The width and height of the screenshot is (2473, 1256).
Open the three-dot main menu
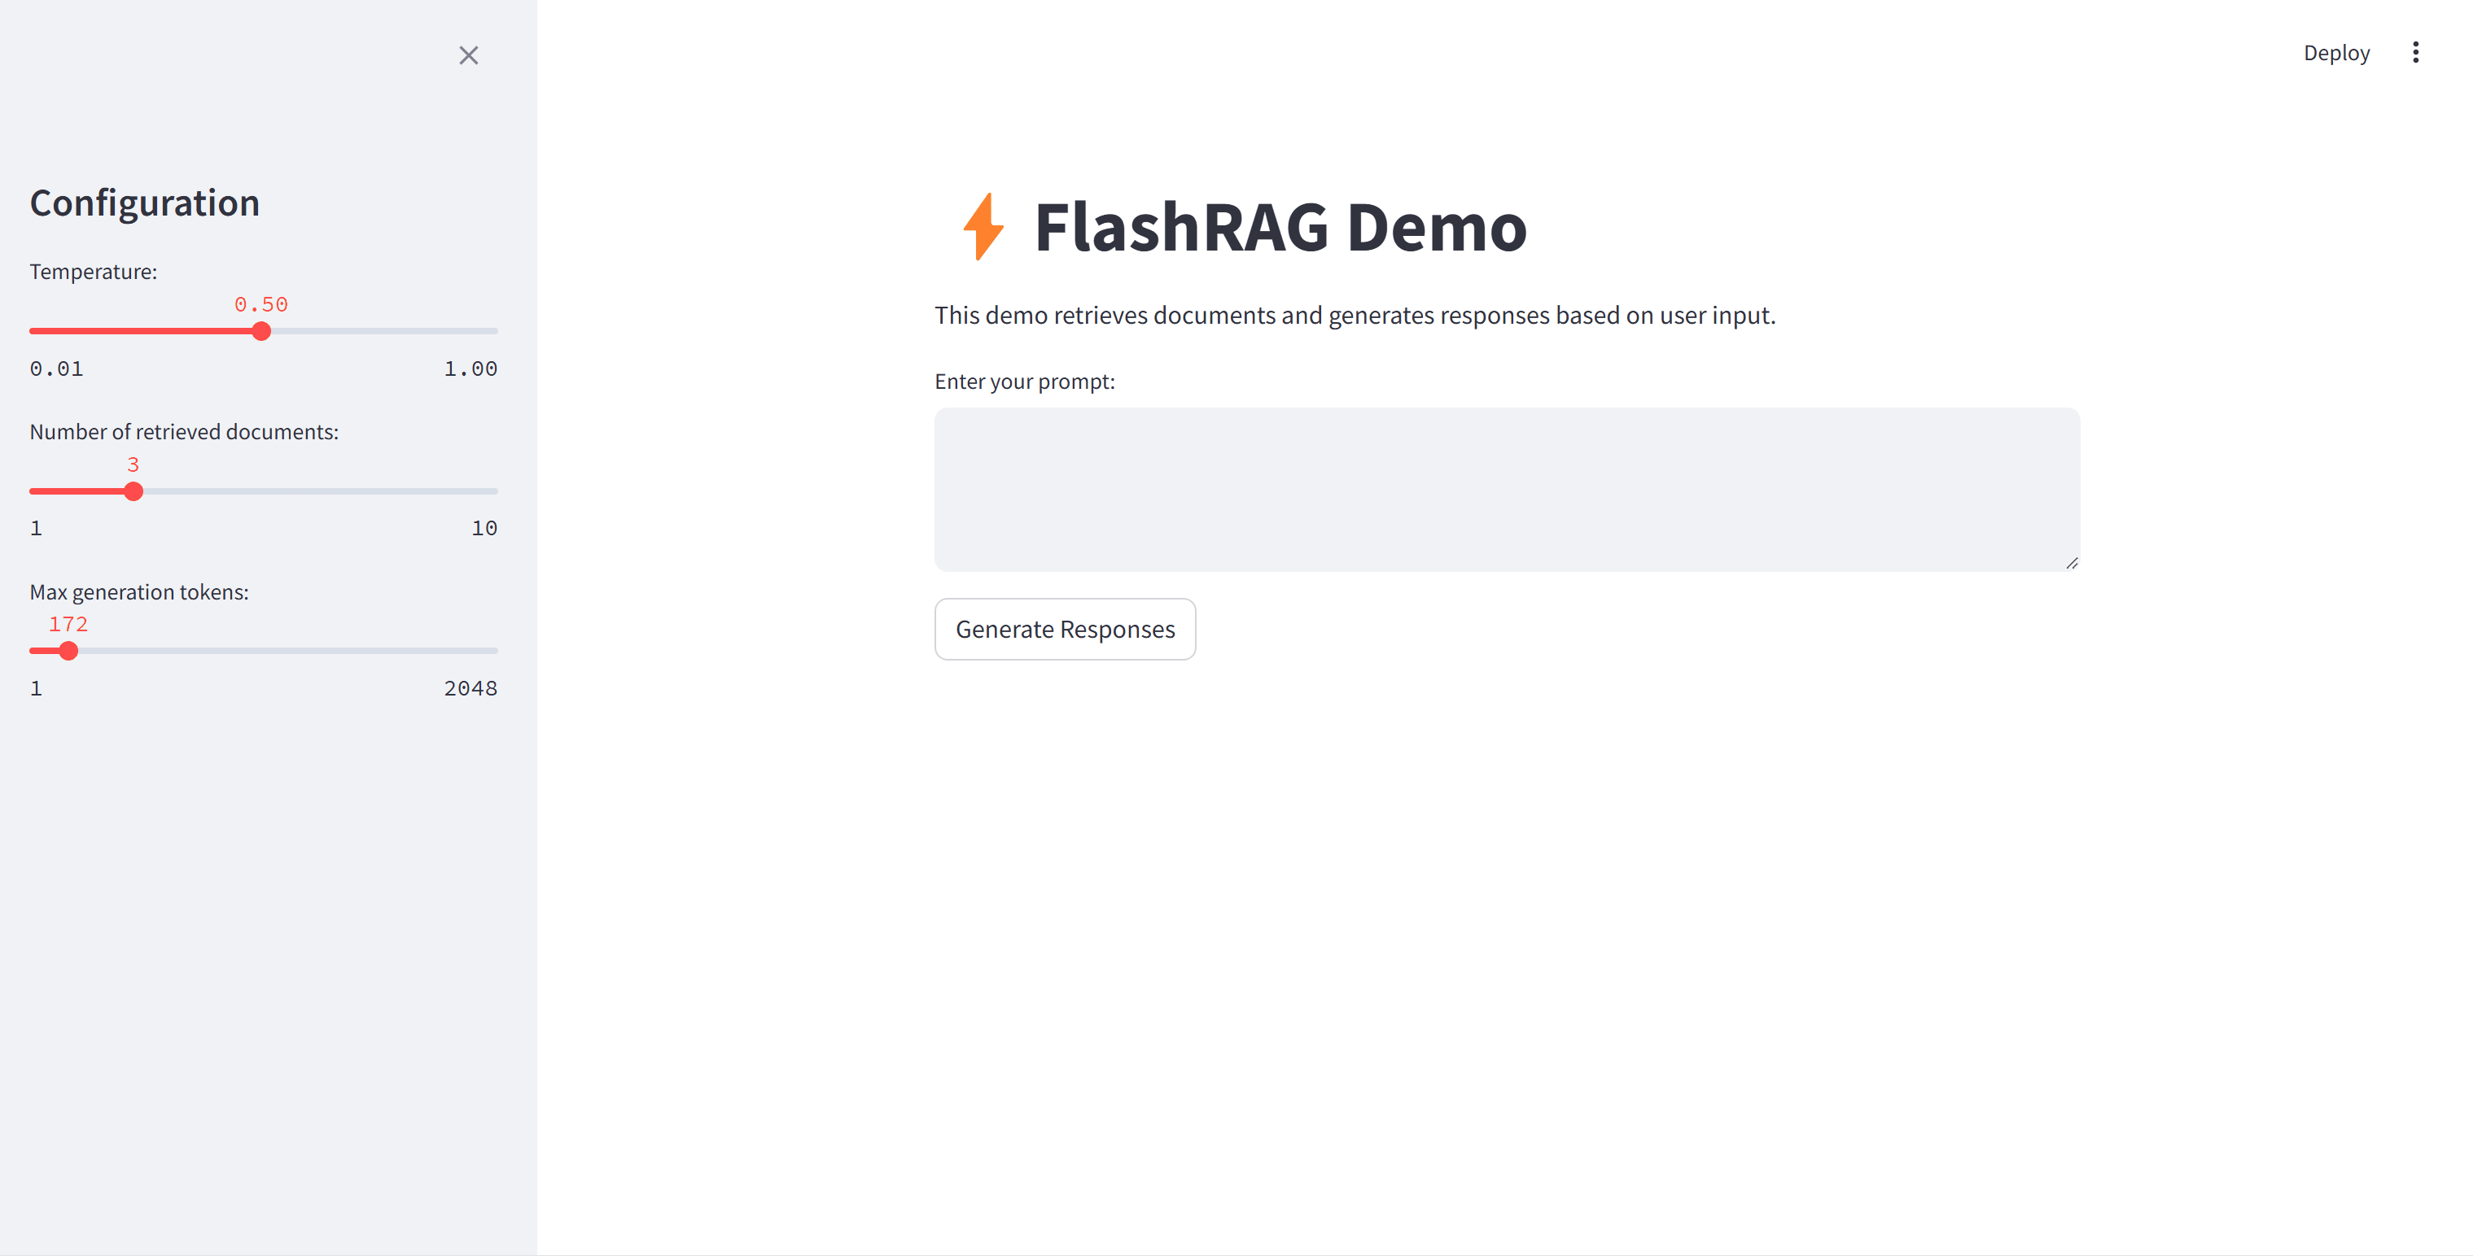pos(2415,53)
